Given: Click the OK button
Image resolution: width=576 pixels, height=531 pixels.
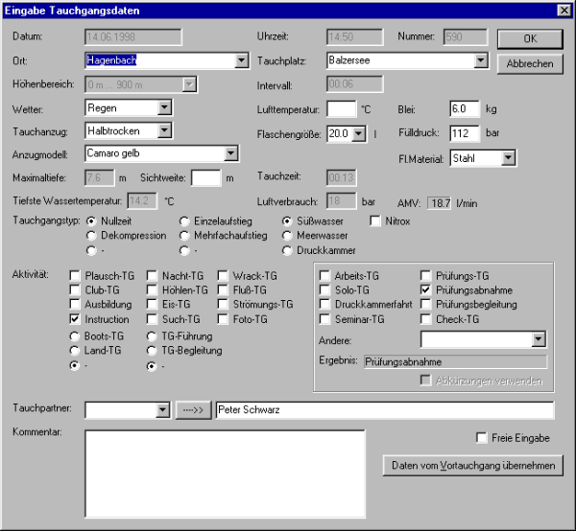Looking at the screenshot, I should pos(529,39).
